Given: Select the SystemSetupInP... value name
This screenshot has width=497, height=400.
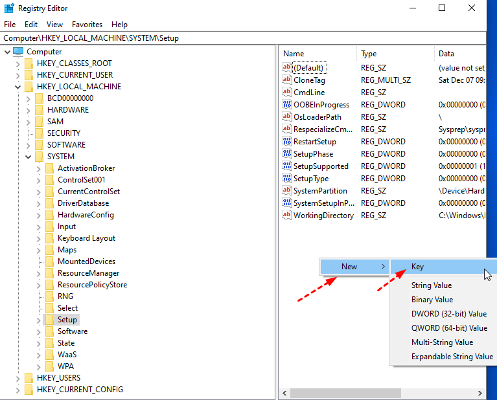Looking at the screenshot, I should (x=323, y=203).
